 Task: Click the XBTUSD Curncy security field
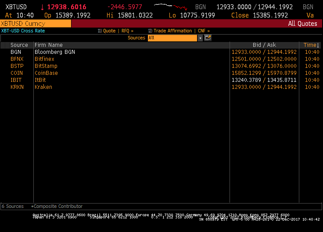coord(36,24)
